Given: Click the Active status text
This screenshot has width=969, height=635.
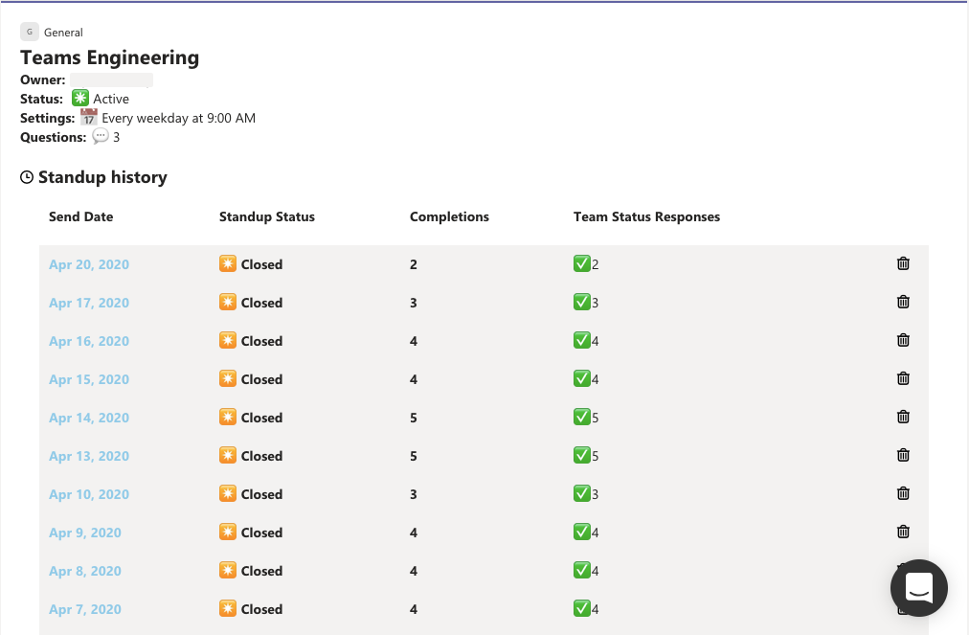Looking at the screenshot, I should (111, 99).
